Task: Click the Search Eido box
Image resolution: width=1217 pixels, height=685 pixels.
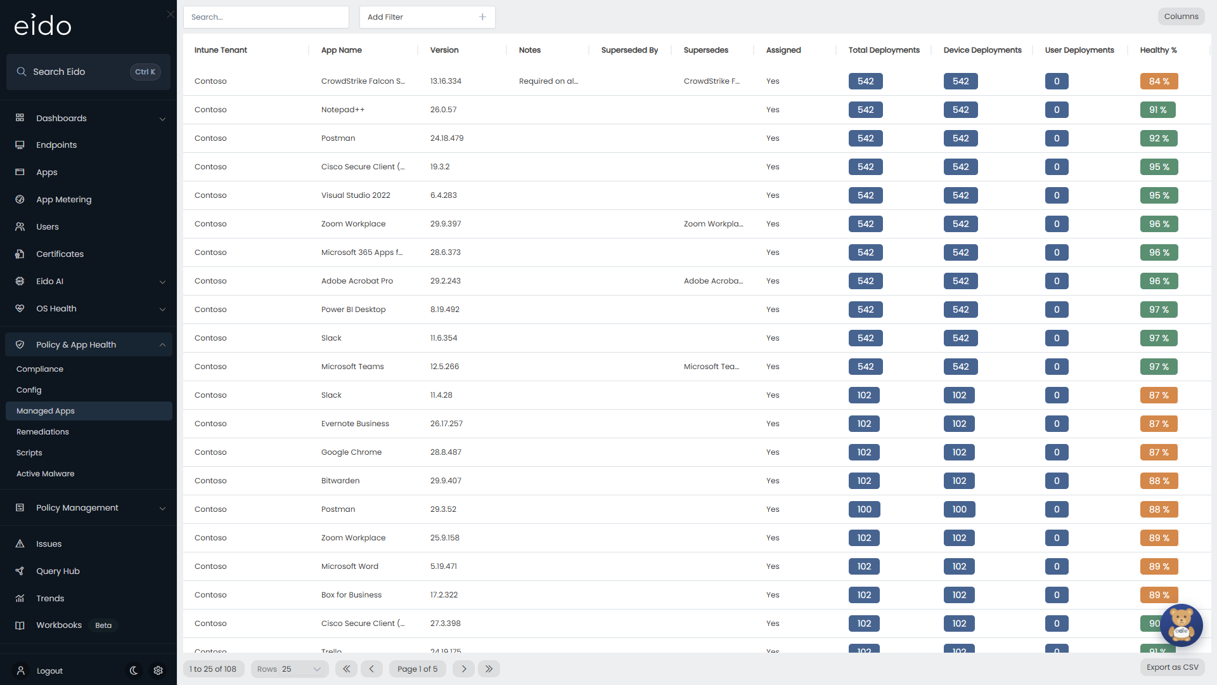Action: (x=88, y=72)
